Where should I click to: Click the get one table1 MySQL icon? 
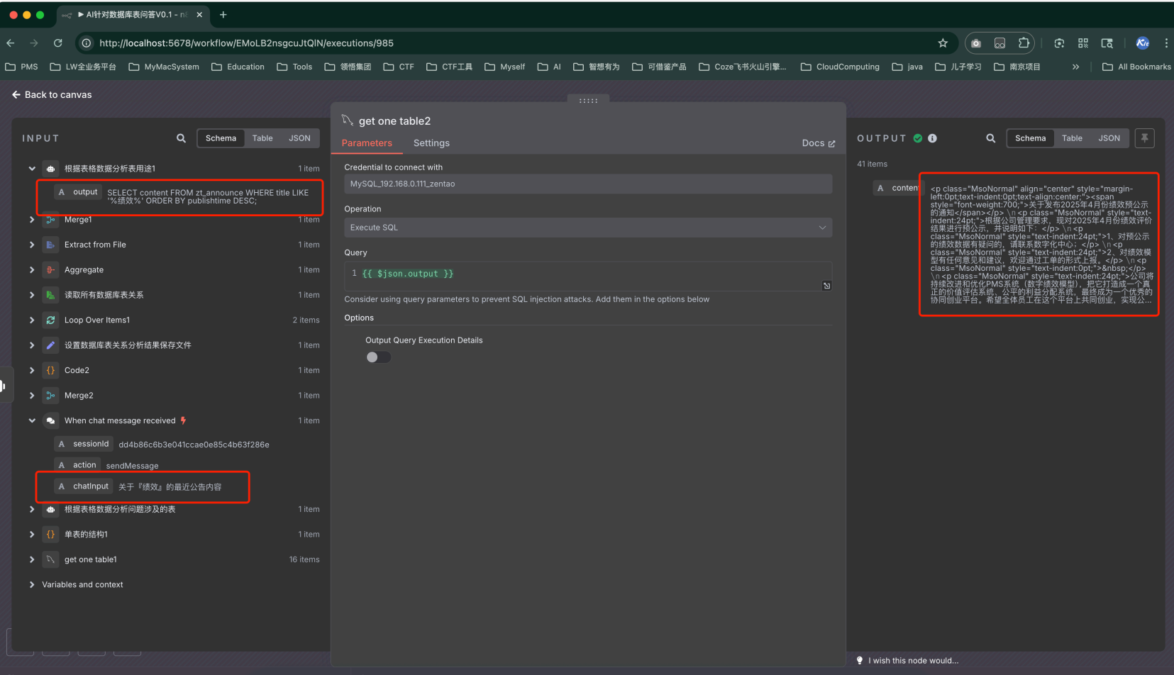[50, 559]
